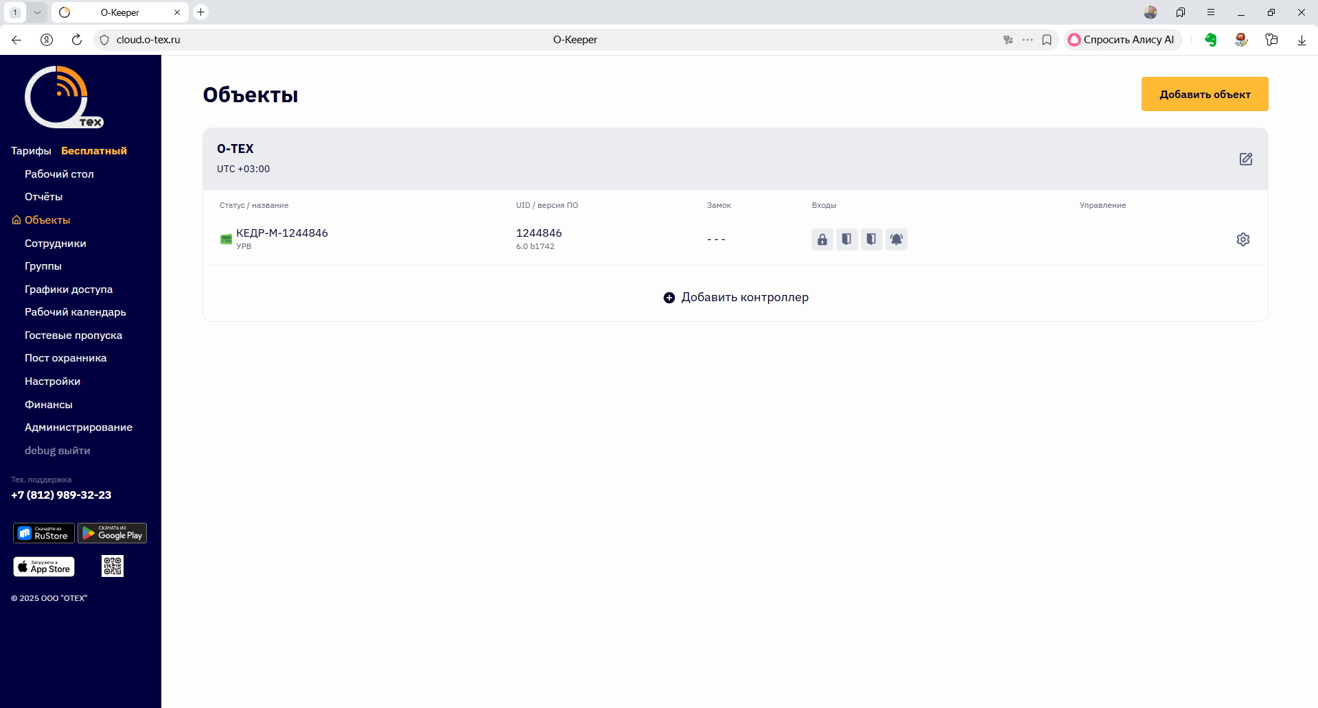The width and height of the screenshot is (1318, 708).
Task: Go to Графики доступа menu item
Action: (x=69, y=290)
